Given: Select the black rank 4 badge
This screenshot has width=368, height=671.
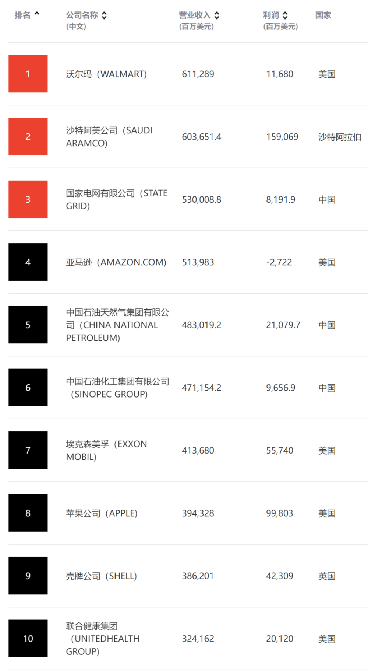Looking at the screenshot, I should (28, 262).
